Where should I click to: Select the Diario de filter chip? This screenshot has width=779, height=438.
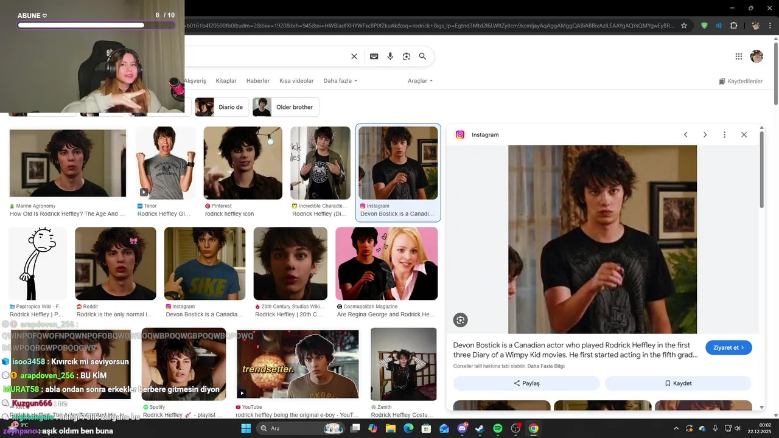click(x=222, y=107)
